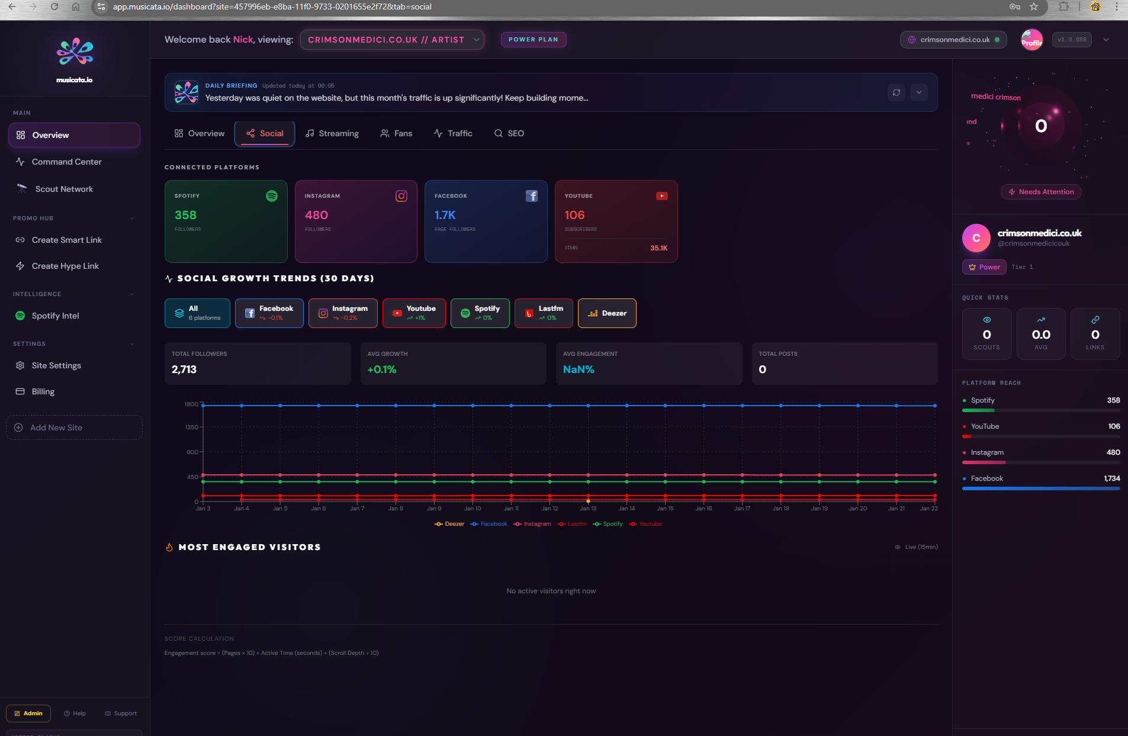Open the Help link
This screenshot has height=736, width=1128.
pos(75,713)
